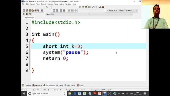This screenshot has height=96, width=170.
Task: Click the New file toolbar icon
Action: click(24, 11)
